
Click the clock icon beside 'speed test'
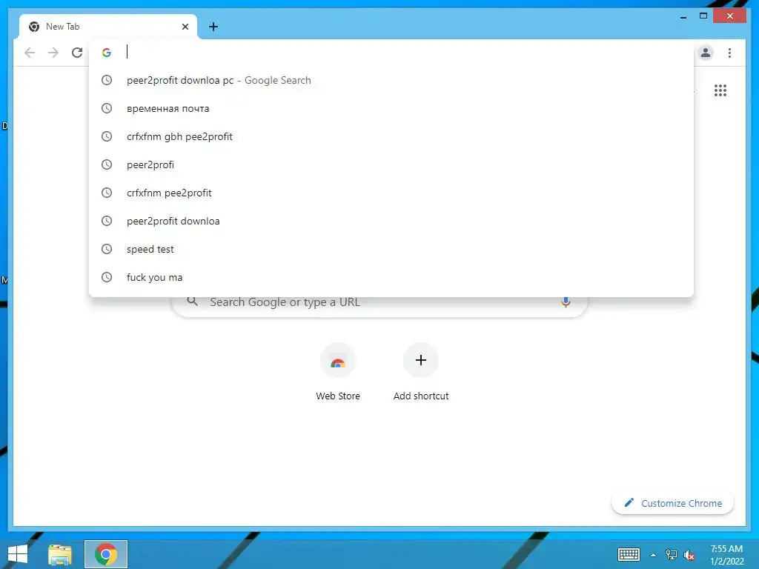(x=107, y=249)
